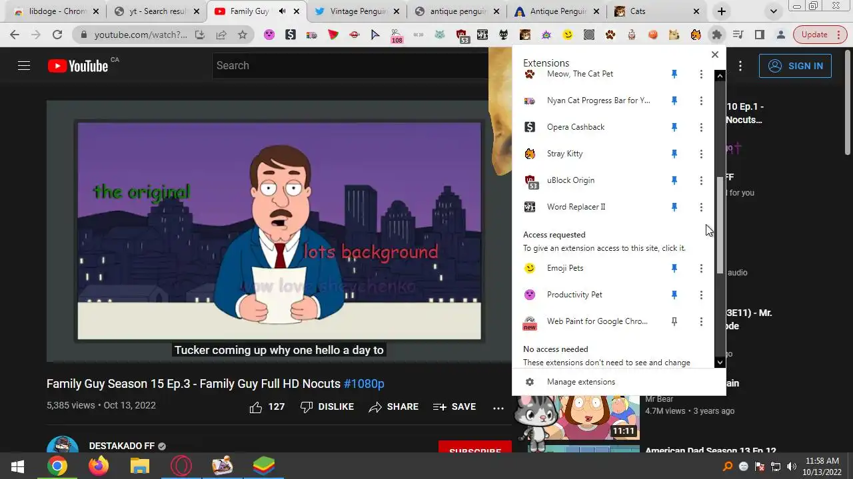Click the SHARE button below video
This screenshot has height=479, width=853.
click(394, 407)
